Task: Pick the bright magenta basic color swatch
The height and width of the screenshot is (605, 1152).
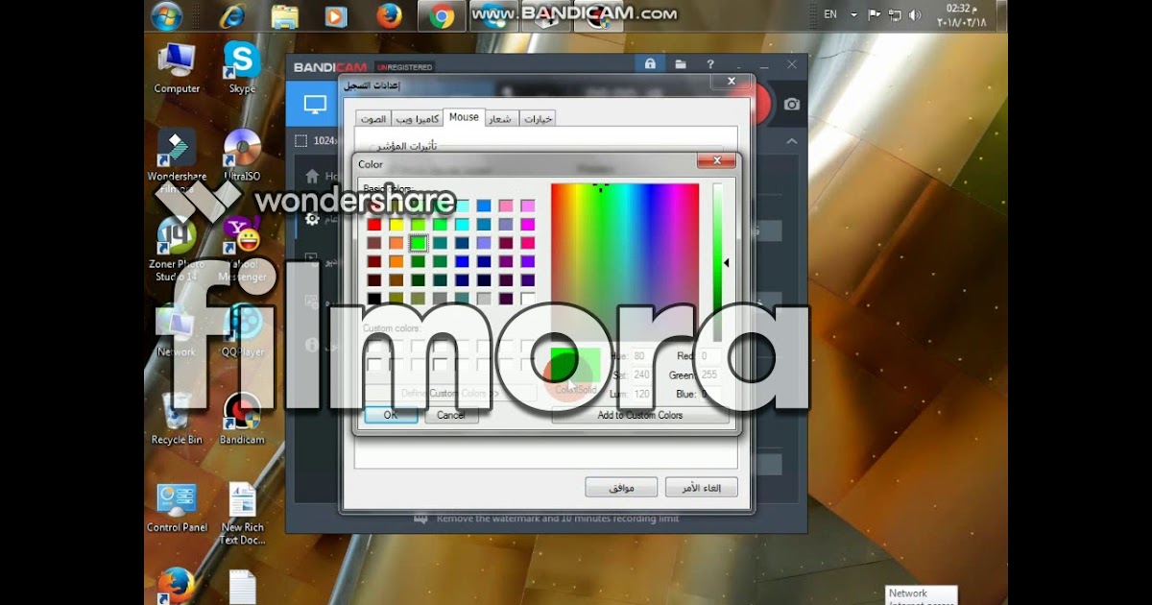Action: [527, 225]
